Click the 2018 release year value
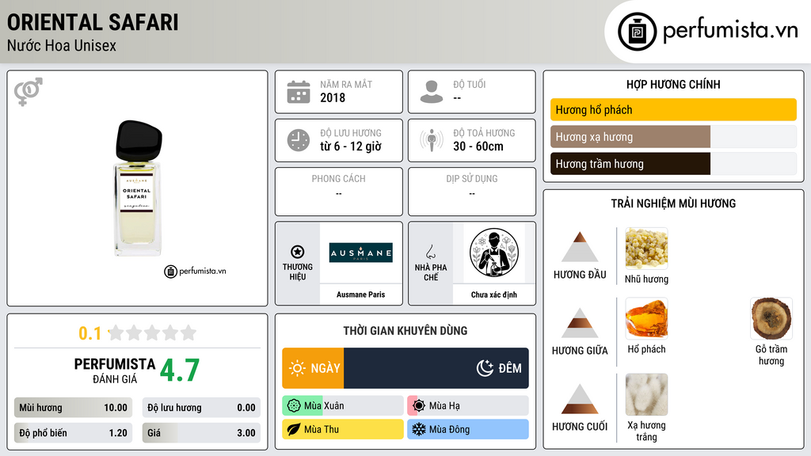The image size is (811, 456). point(333,97)
